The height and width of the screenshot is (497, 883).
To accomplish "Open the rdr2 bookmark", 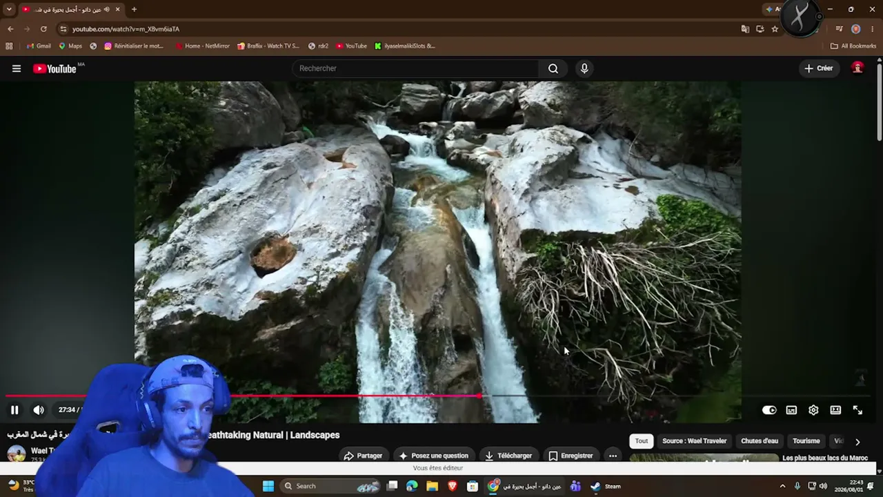I will (318, 46).
